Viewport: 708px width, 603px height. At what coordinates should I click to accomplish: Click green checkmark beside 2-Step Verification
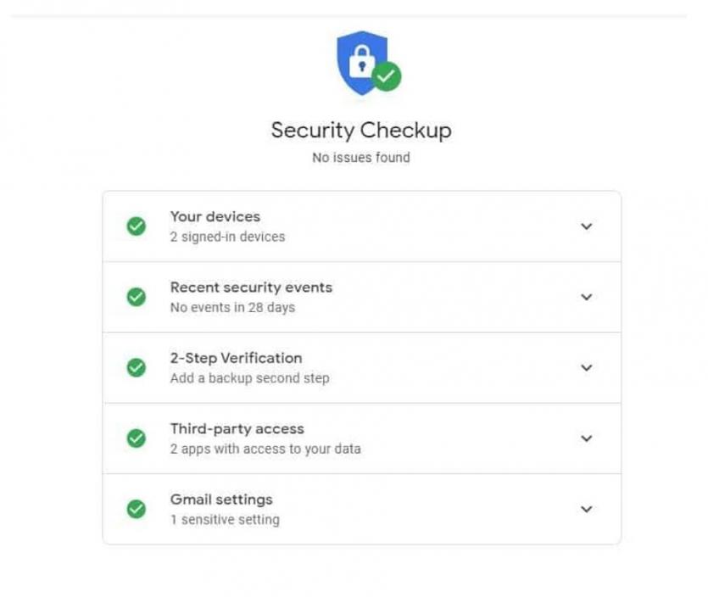click(x=136, y=368)
